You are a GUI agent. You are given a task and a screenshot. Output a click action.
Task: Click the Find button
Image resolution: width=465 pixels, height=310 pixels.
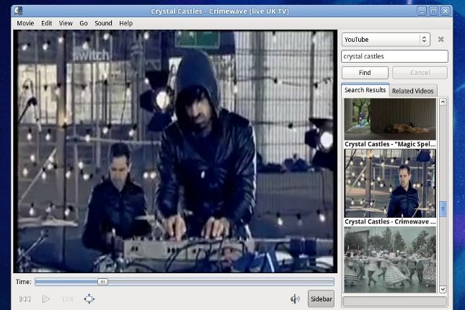(x=365, y=73)
